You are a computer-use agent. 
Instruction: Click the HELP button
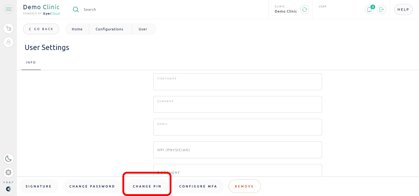[403, 10]
